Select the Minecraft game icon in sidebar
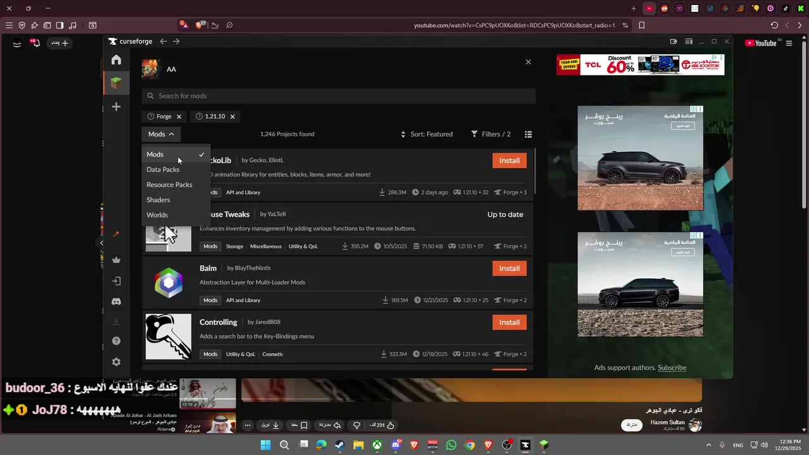Image resolution: width=809 pixels, height=455 pixels. point(116,83)
